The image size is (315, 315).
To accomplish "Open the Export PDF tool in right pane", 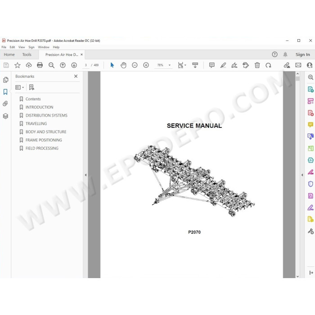I will [x=310, y=89].
